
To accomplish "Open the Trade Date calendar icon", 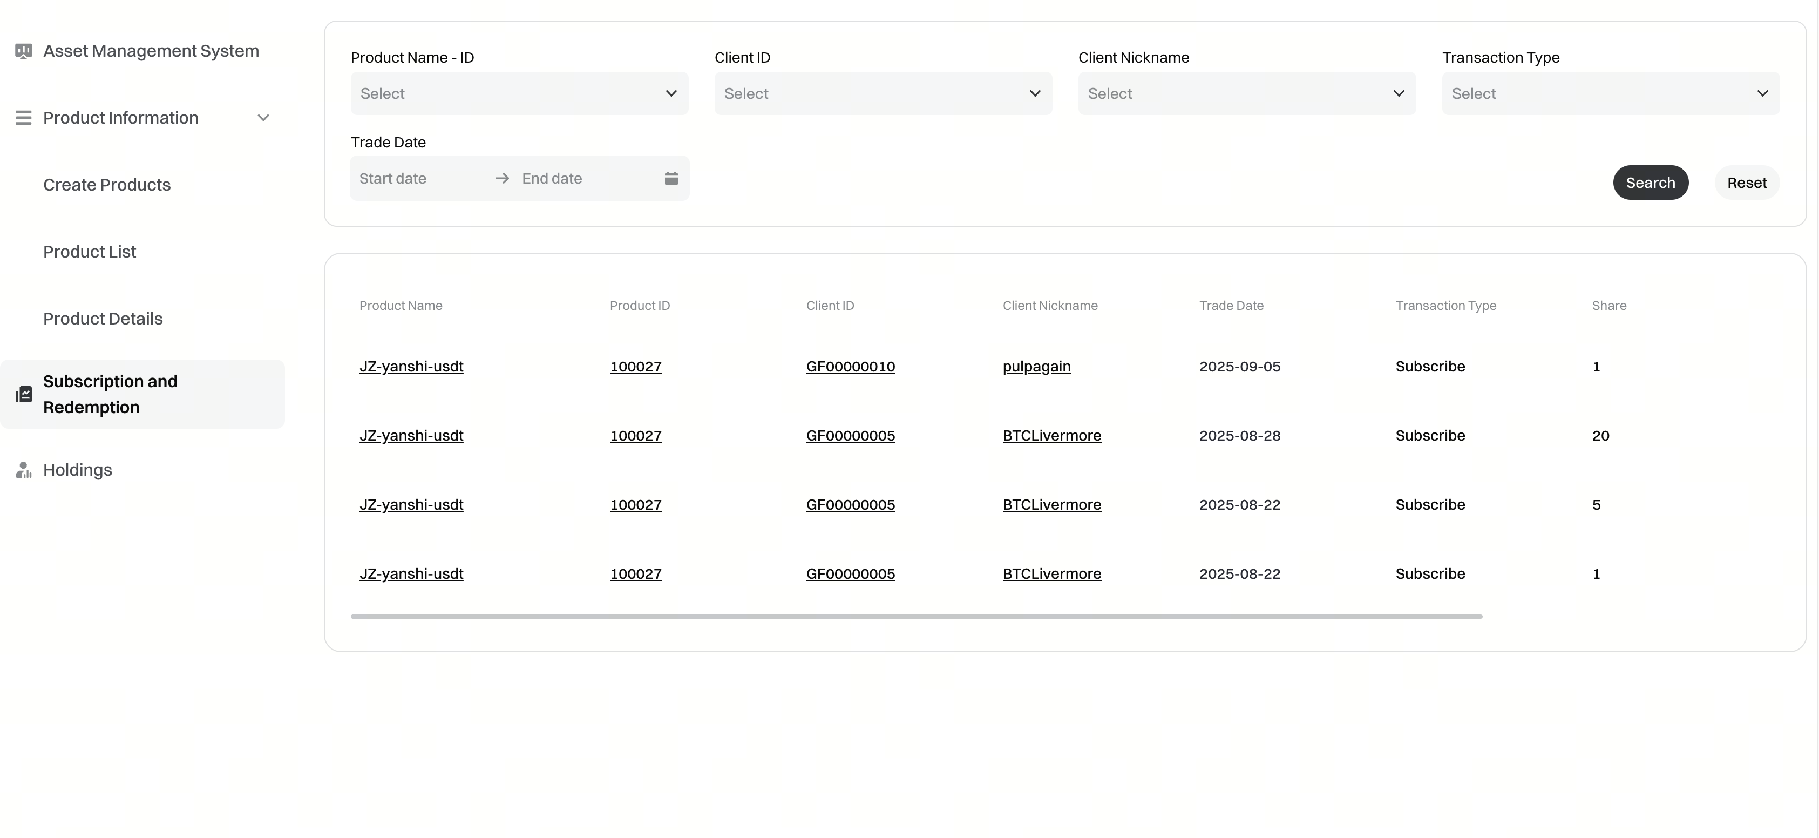I will 671,179.
